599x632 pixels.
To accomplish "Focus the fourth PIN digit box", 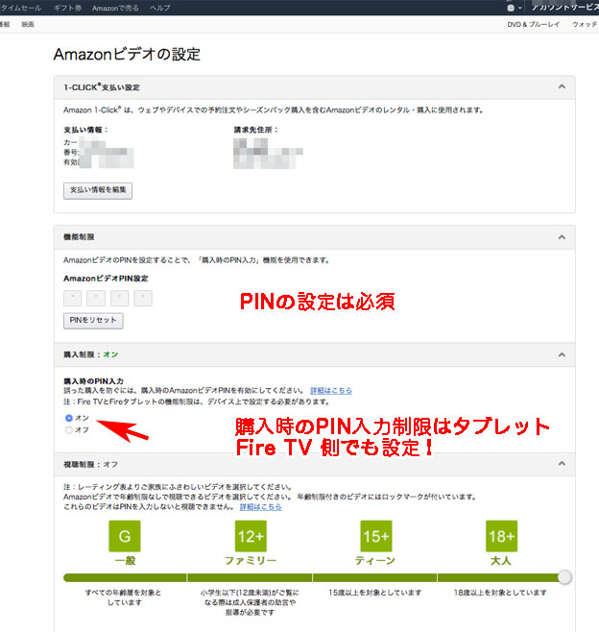I will 143,299.
